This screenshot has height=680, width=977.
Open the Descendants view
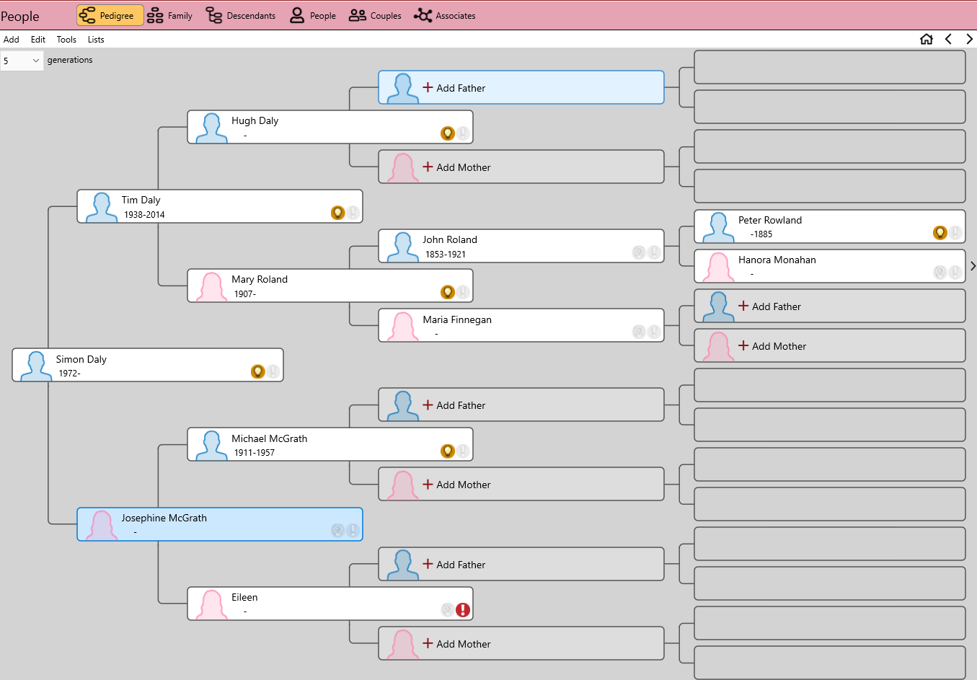(x=241, y=14)
